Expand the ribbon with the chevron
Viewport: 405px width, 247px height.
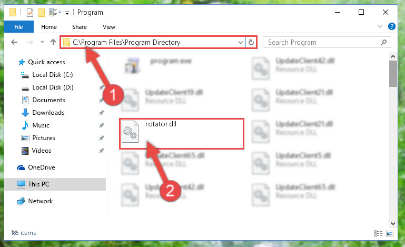pos(380,26)
